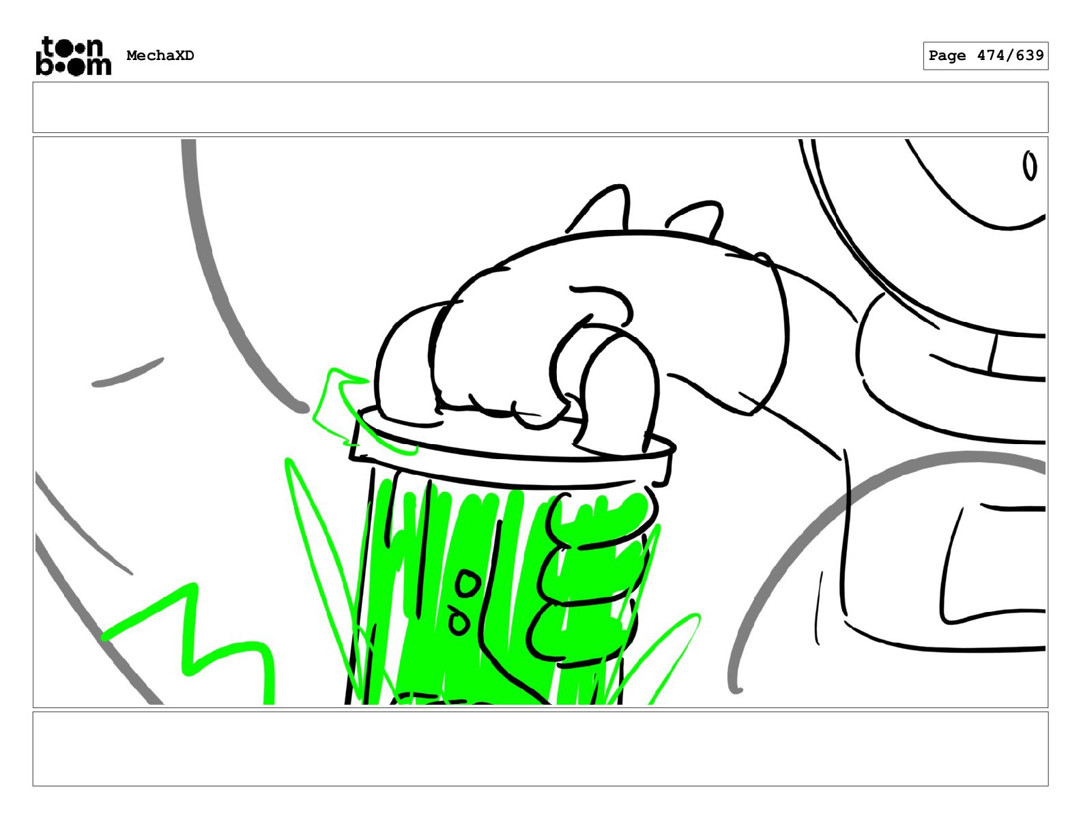Click the Page 474/639 indicator
The image size is (1081, 835).
tap(985, 56)
